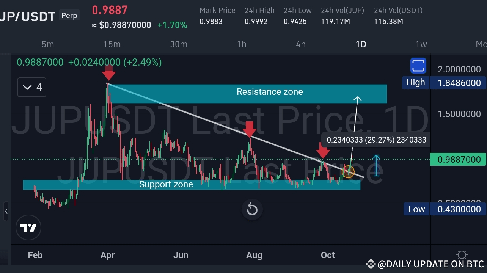
Task: Toggle the Perp contract badge
Action: (x=69, y=16)
